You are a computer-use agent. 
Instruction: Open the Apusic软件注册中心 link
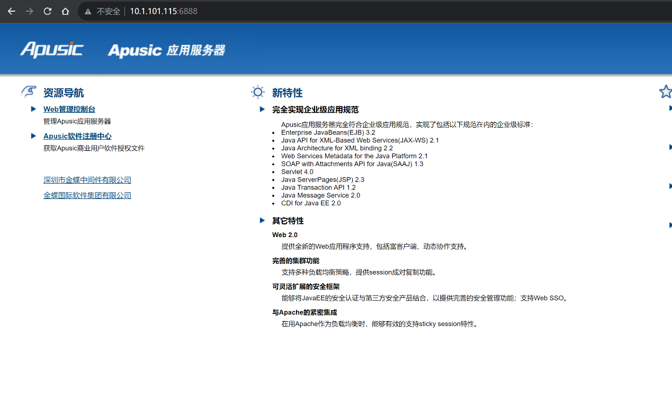(77, 136)
